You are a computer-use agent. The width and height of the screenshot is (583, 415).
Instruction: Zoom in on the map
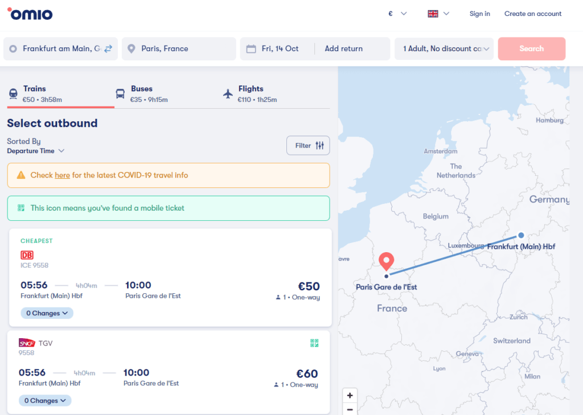pyautogui.click(x=350, y=395)
